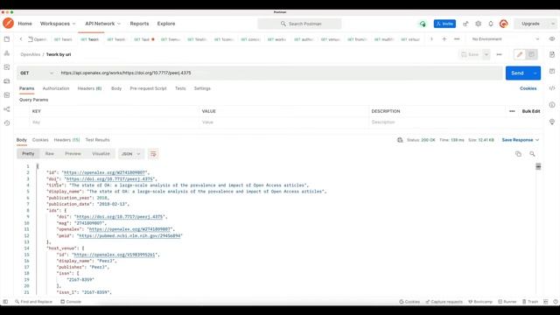Open the No Environment selector
The image size is (560, 315).
[x=506, y=38]
